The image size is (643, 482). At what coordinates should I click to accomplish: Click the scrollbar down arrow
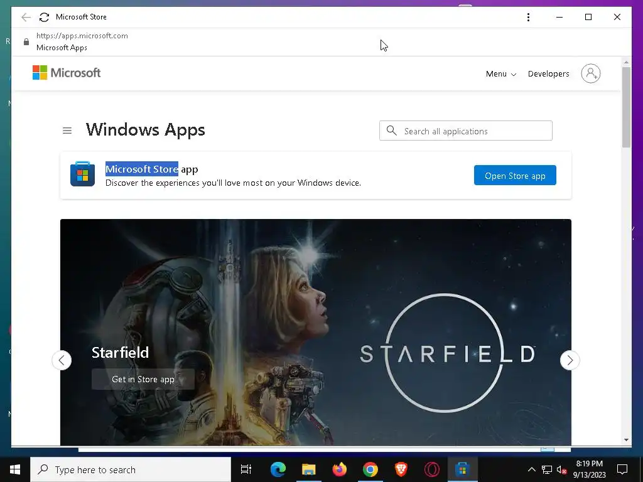tap(626, 440)
